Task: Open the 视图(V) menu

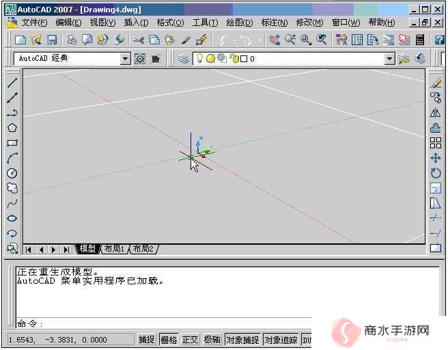Action: pyautogui.click(x=102, y=23)
